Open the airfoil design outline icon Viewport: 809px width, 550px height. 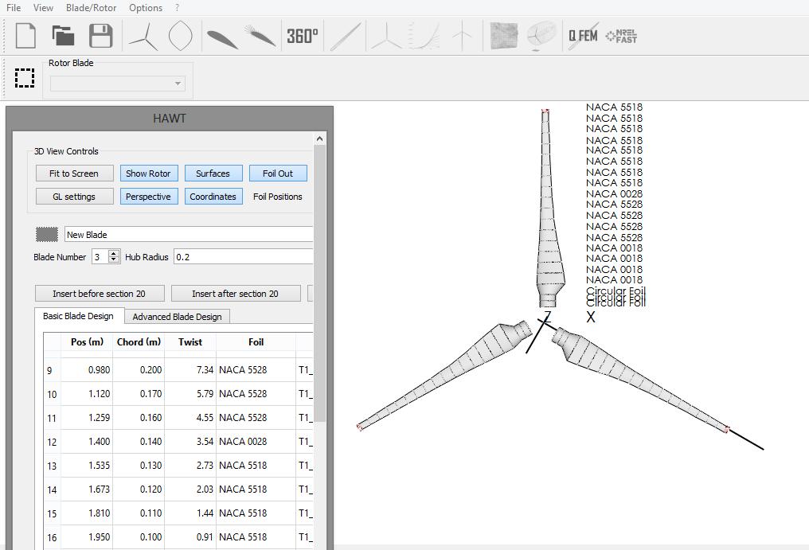click(x=181, y=36)
